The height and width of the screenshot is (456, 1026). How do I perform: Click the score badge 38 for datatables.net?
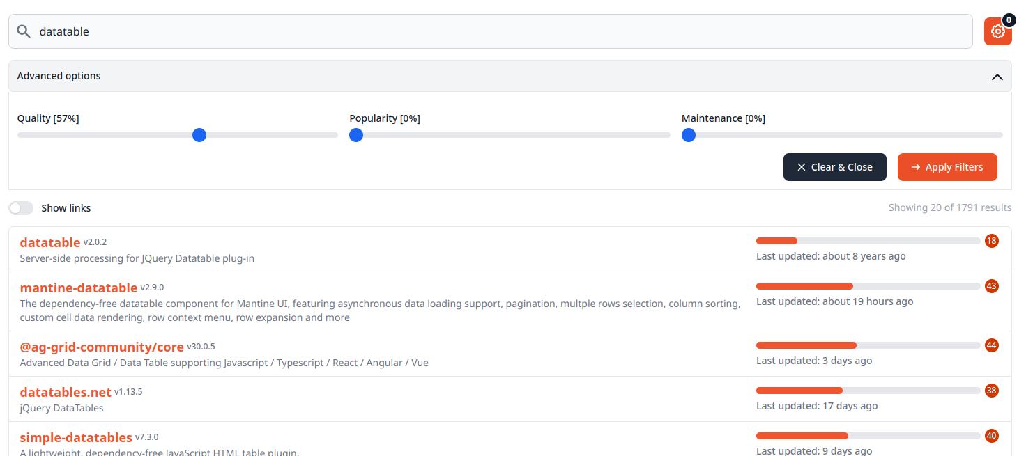coord(991,391)
